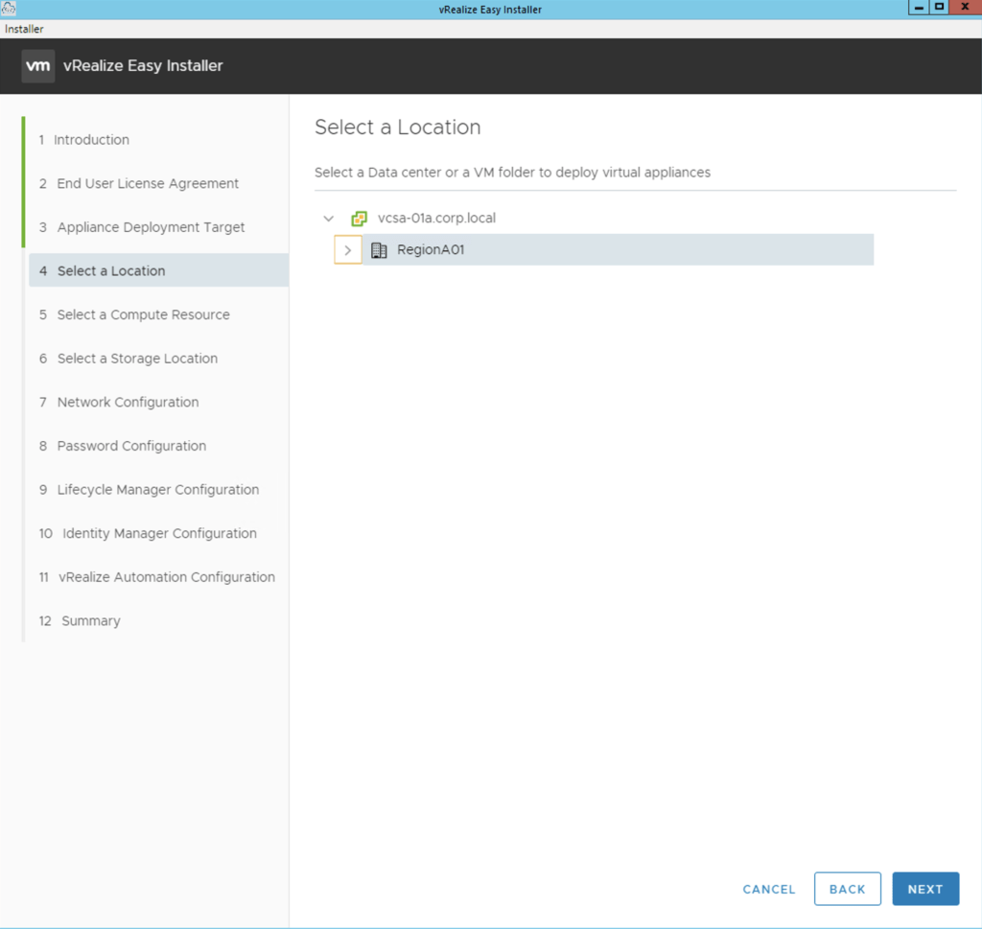Go to Network Configuration step
Screen dimensions: 982x929
pyautogui.click(x=128, y=403)
